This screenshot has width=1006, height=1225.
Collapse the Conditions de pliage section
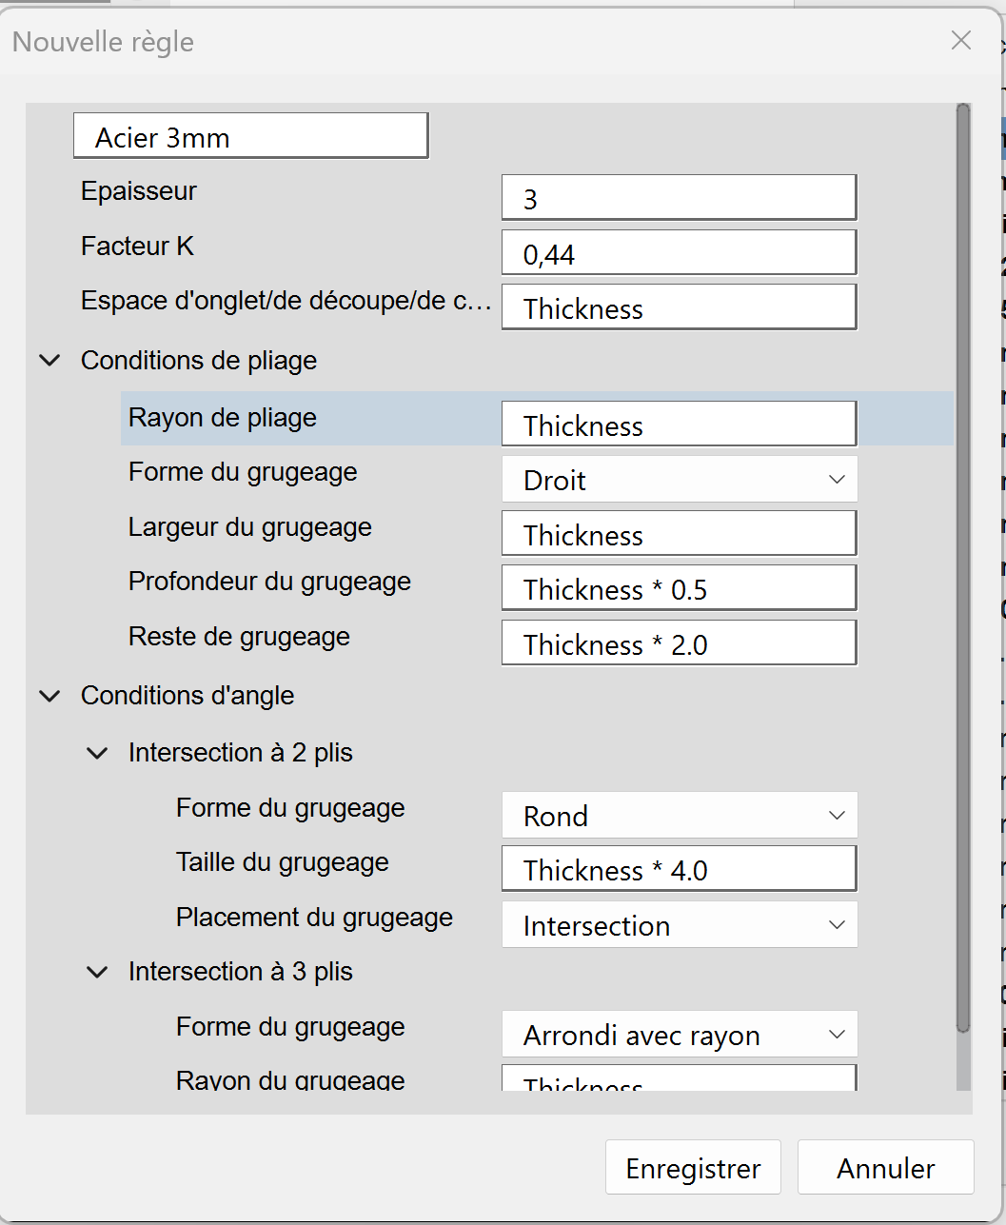50,361
